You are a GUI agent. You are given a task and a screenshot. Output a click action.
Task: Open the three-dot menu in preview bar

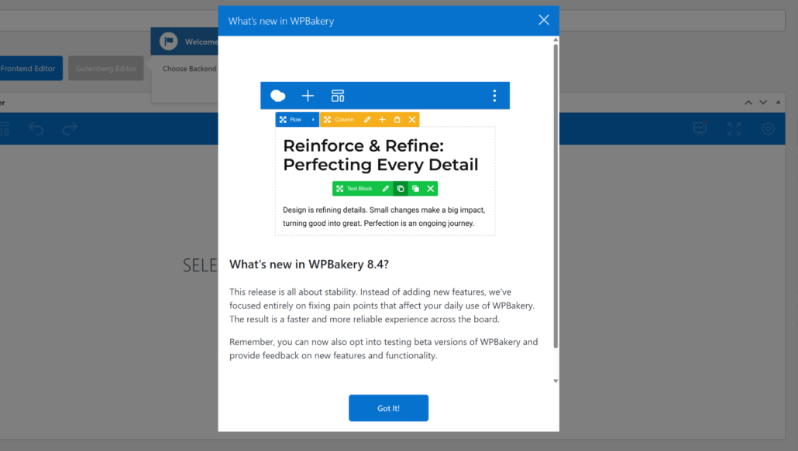pos(494,96)
